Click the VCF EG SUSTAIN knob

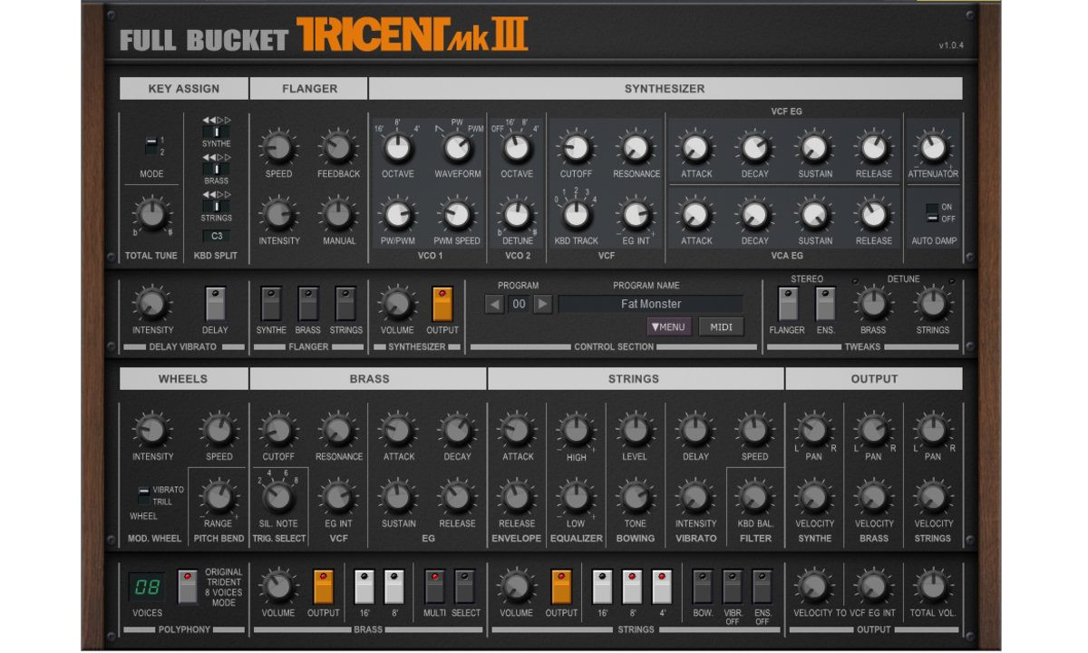(814, 147)
